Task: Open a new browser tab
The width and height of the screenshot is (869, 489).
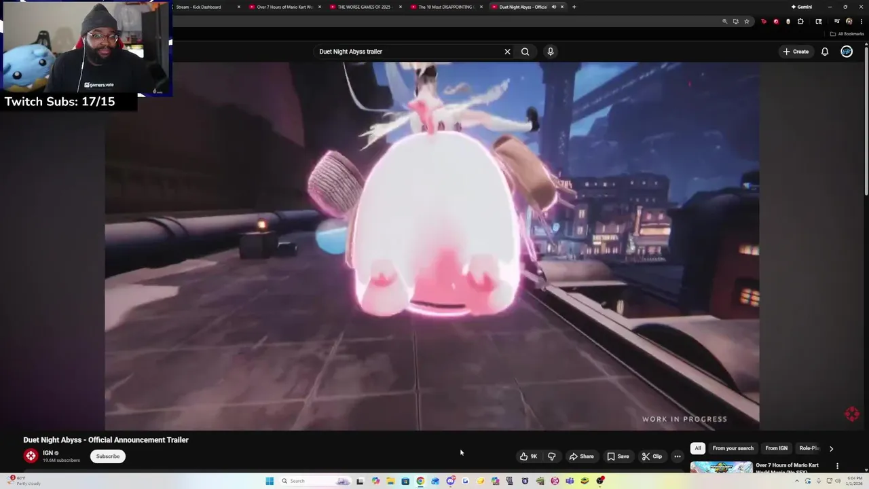Action: pos(574,7)
